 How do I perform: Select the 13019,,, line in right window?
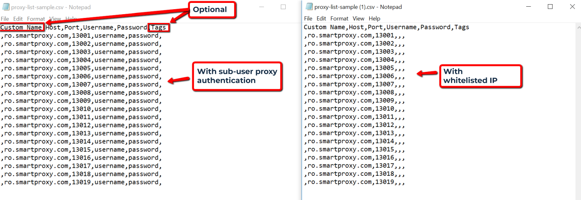click(355, 182)
